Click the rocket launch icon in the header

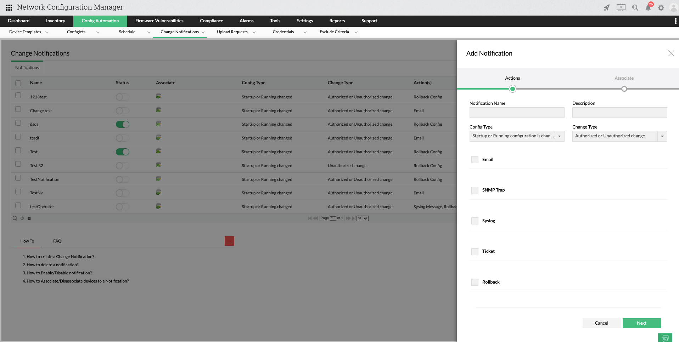click(607, 7)
